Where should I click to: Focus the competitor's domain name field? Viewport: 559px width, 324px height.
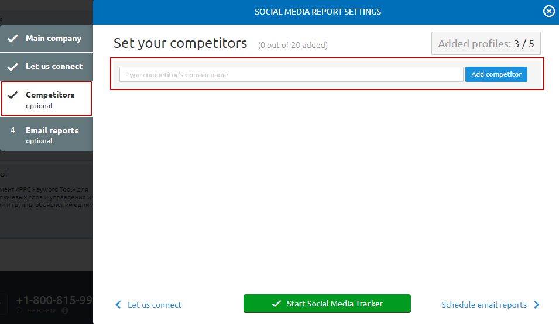click(291, 74)
